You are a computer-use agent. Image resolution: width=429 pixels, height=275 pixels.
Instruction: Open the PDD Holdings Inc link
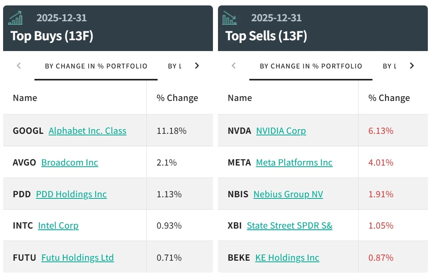71,194
